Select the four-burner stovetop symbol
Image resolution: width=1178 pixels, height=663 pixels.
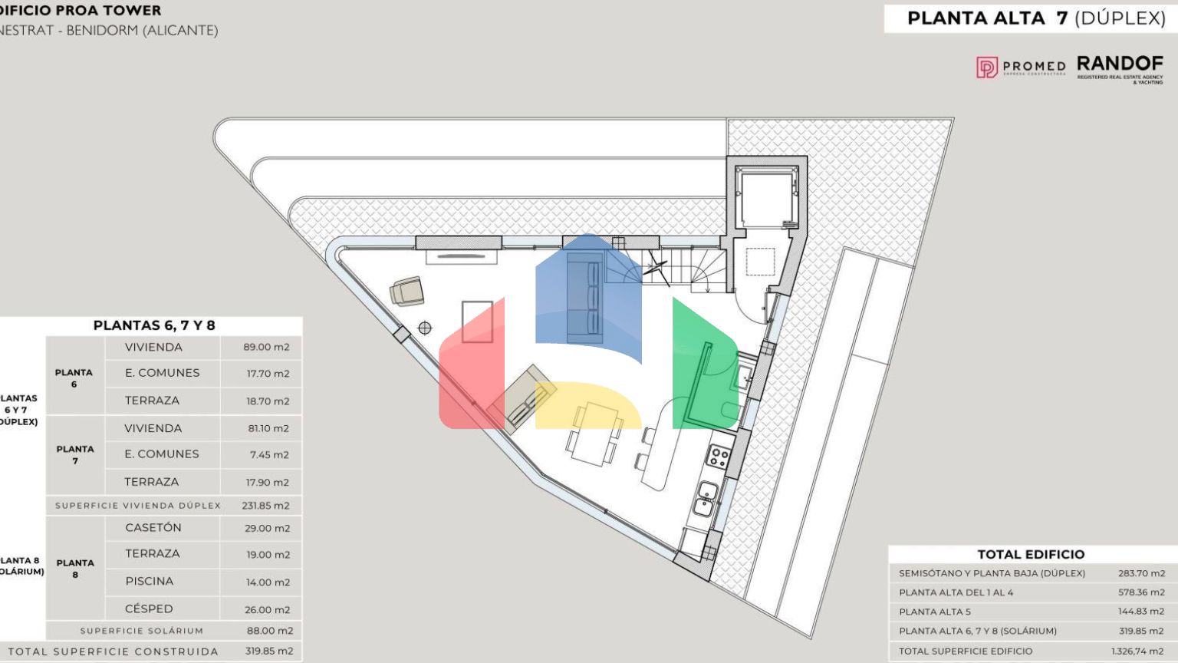[x=719, y=457]
